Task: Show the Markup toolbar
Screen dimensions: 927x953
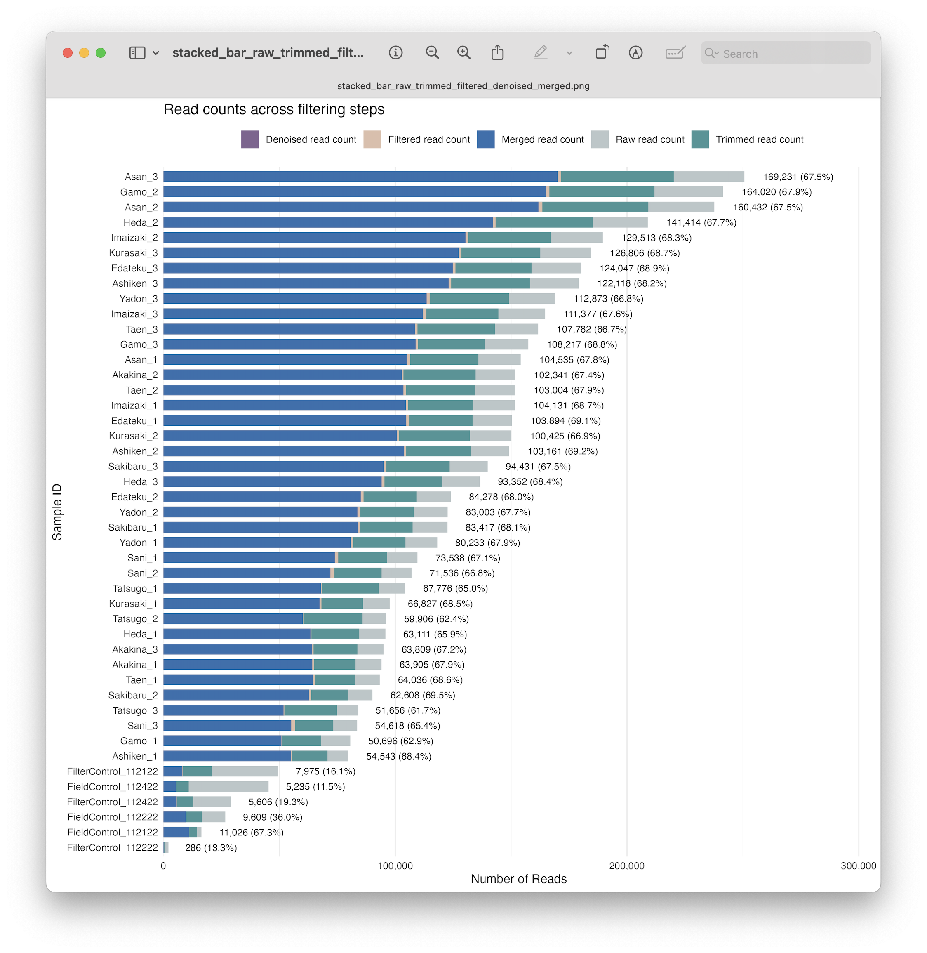Action: (x=635, y=52)
